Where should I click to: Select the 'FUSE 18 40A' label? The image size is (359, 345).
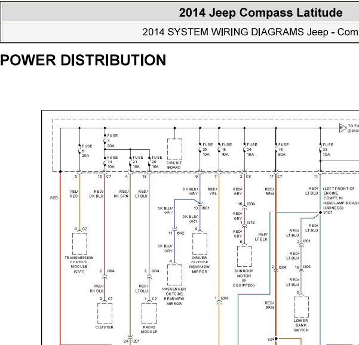226,150
